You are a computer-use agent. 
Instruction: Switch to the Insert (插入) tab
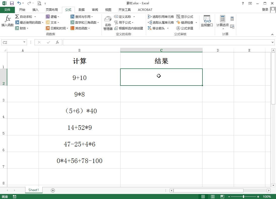pos(35,10)
